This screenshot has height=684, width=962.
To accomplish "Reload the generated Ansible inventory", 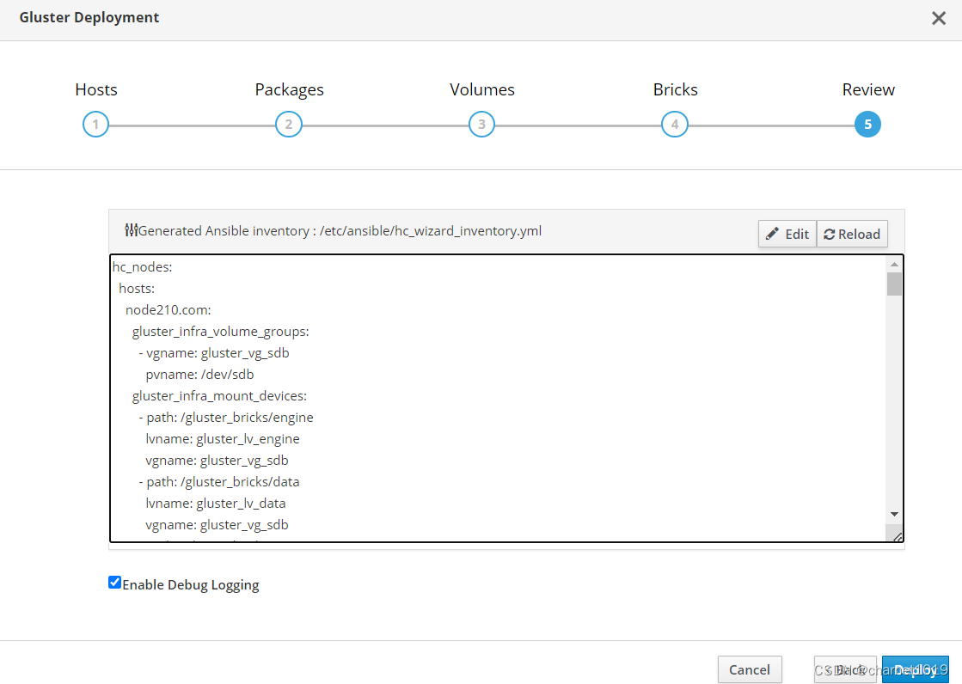I will pyautogui.click(x=852, y=234).
